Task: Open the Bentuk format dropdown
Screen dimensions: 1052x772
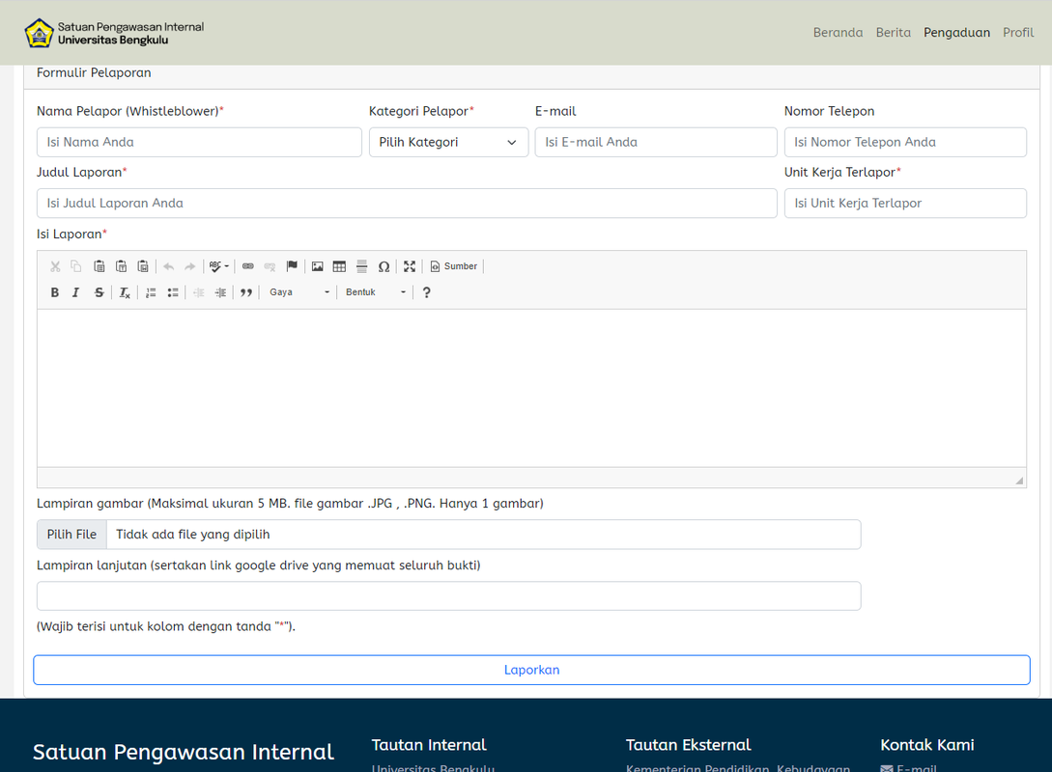Action: click(x=376, y=292)
